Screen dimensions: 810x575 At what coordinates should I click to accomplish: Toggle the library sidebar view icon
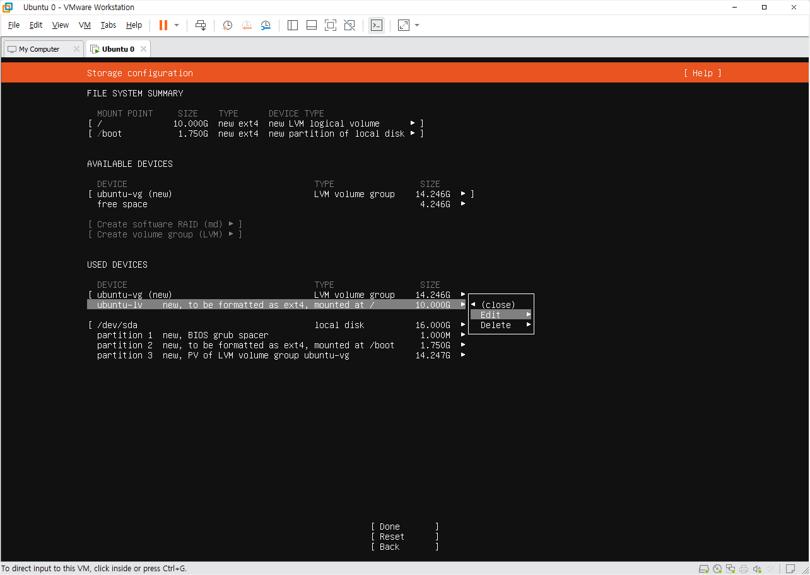pyautogui.click(x=293, y=25)
